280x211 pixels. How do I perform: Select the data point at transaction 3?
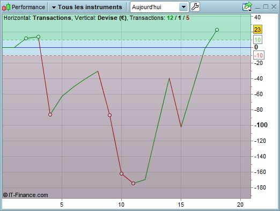38,37
